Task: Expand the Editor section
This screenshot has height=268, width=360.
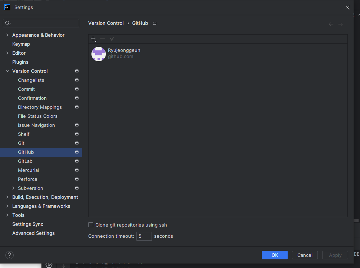Action: [7, 53]
